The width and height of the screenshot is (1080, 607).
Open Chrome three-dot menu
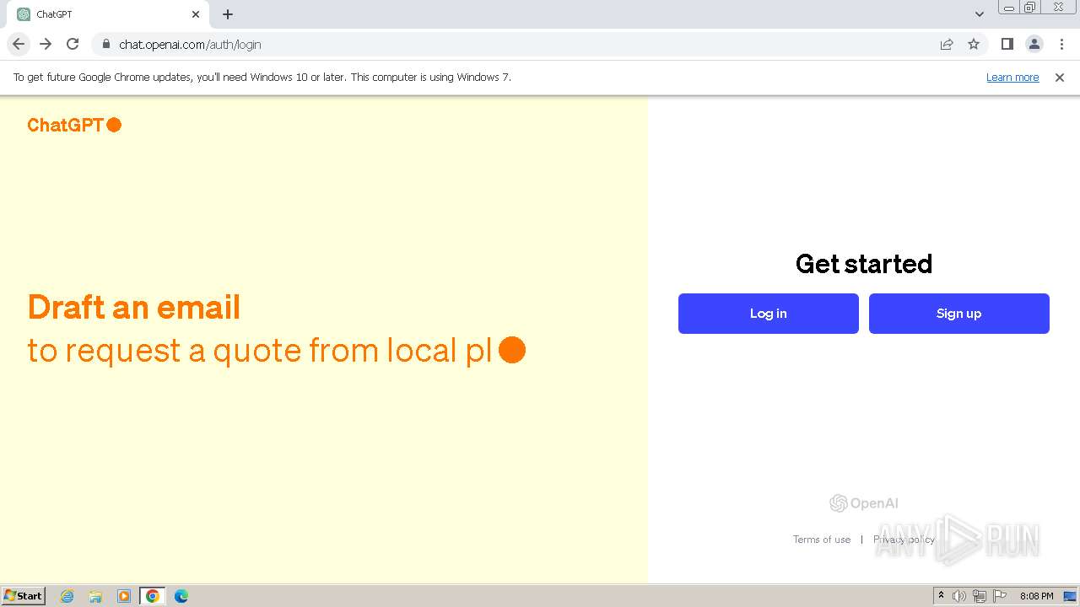(x=1061, y=44)
